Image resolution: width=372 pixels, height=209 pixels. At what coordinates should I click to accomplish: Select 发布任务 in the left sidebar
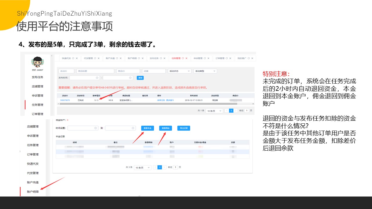[x=37, y=77]
